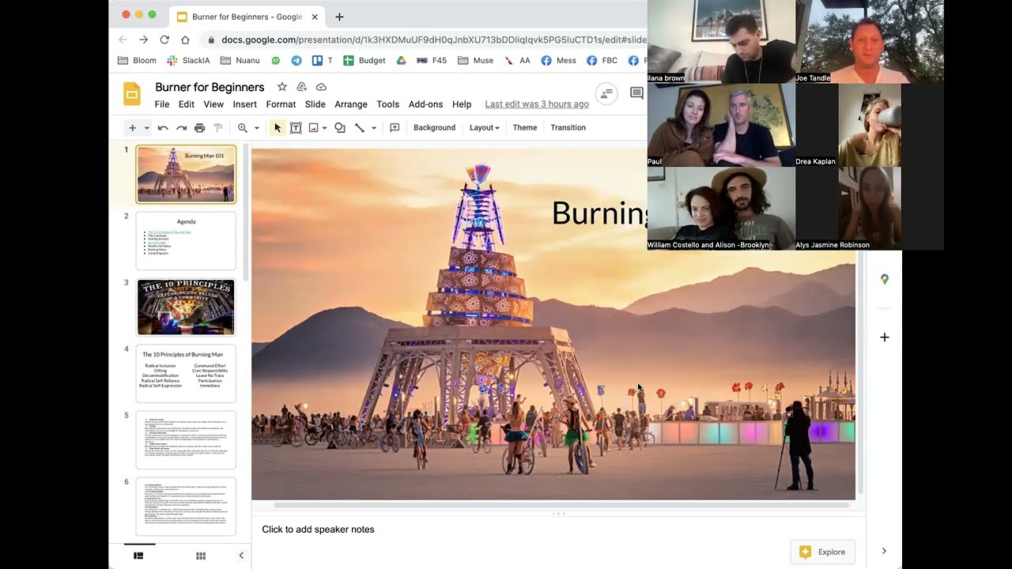Click the undo arrow in toolbar
The height and width of the screenshot is (569, 1012).
coord(163,128)
